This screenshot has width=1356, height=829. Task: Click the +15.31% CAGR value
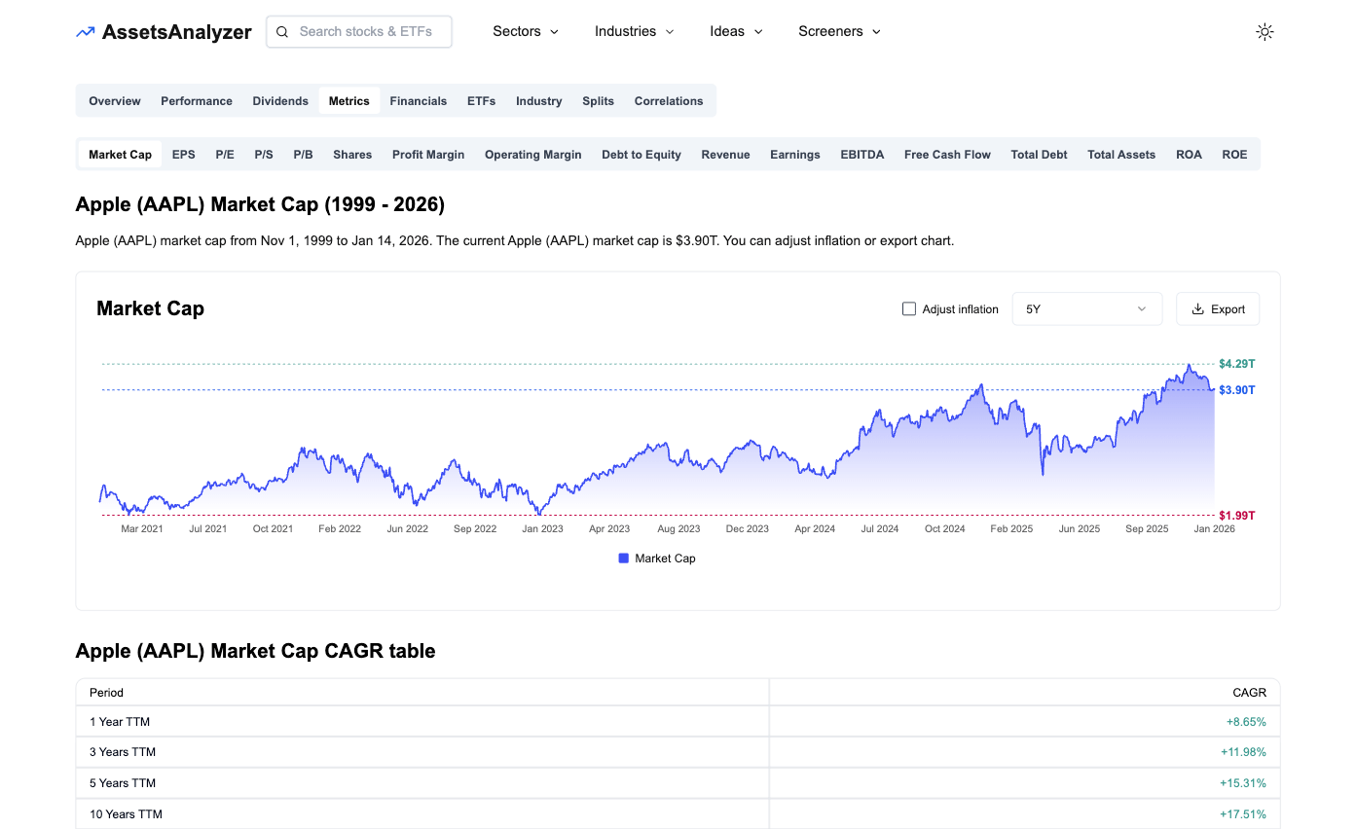(1243, 783)
